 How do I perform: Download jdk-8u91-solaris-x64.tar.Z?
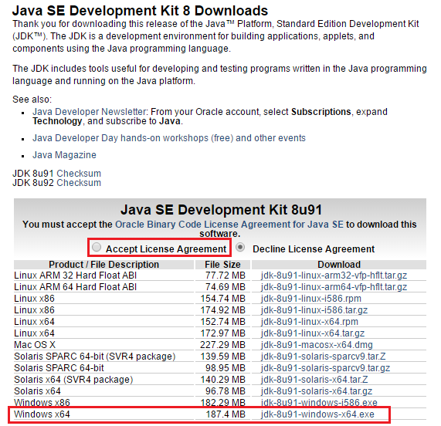click(x=314, y=380)
